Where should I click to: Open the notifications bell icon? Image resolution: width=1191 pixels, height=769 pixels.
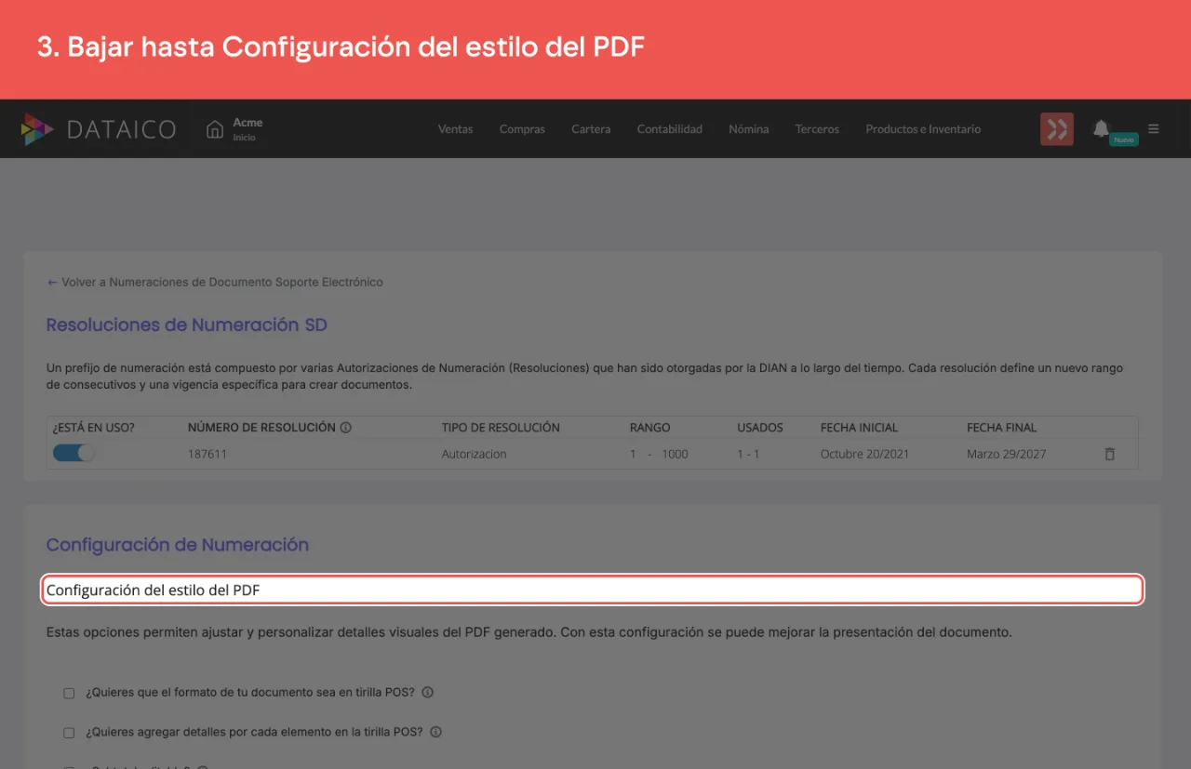pos(1101,128)
